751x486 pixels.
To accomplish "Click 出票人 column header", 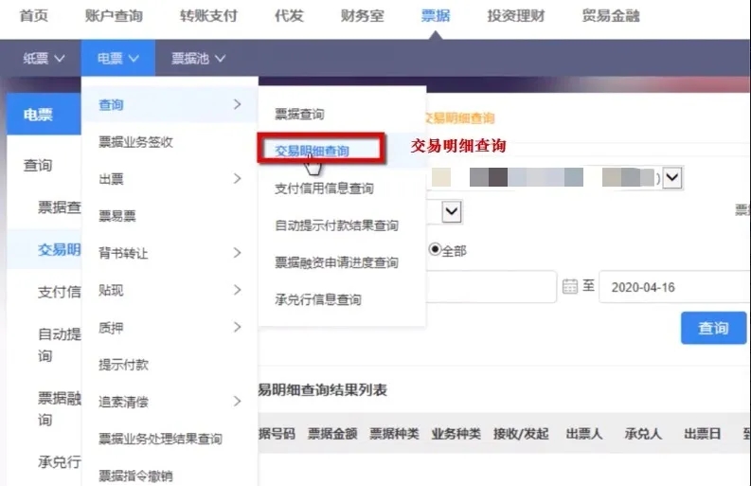I will pyautogui.click(x=583, y=434).
